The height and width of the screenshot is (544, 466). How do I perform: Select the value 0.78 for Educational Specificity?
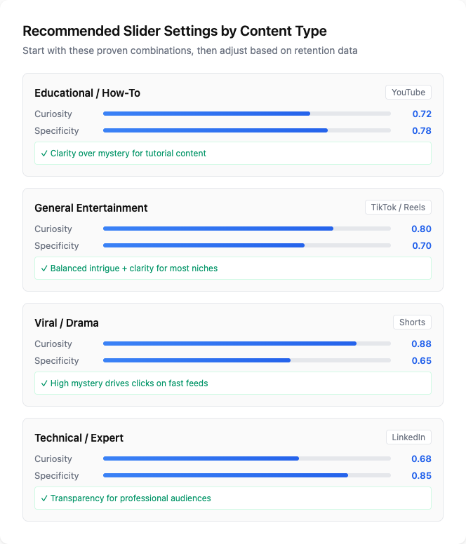[422, 131]
